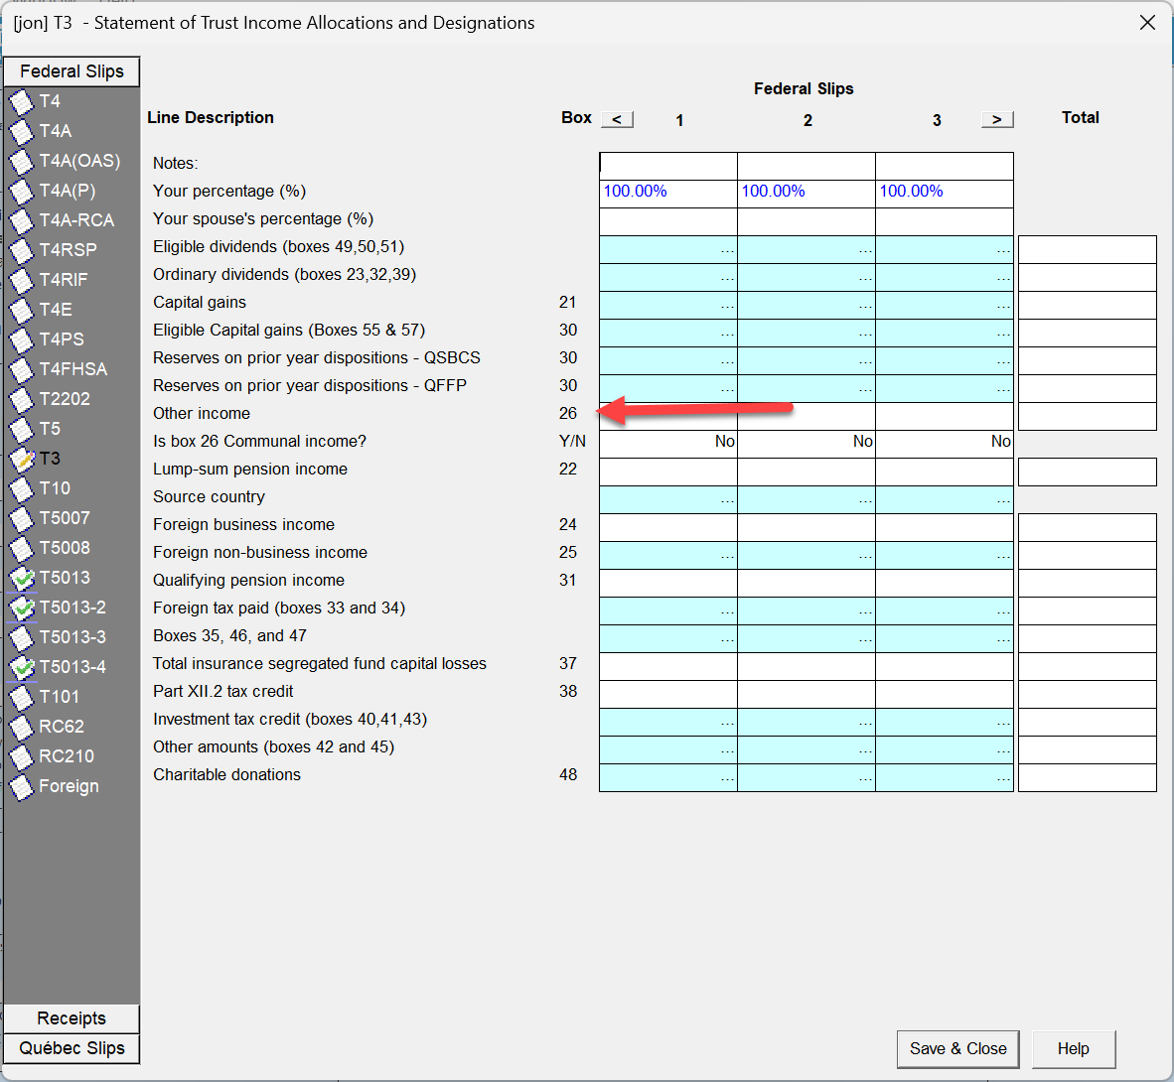Open the Receipts tab

72,1018
